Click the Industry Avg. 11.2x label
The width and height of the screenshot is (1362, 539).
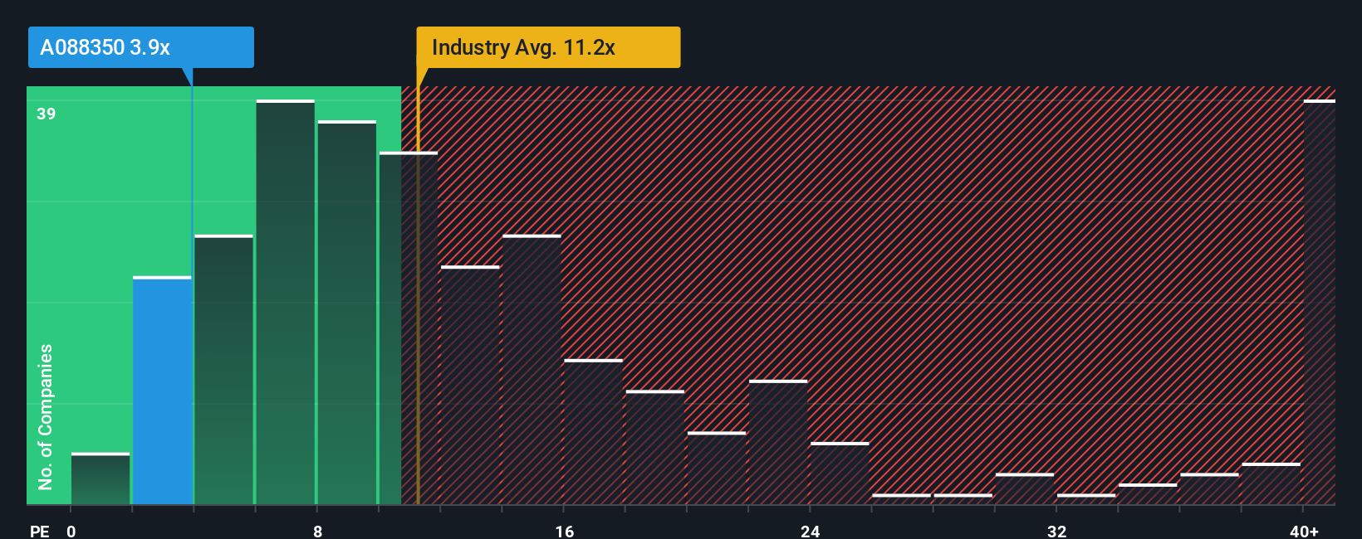coord(548,47)
